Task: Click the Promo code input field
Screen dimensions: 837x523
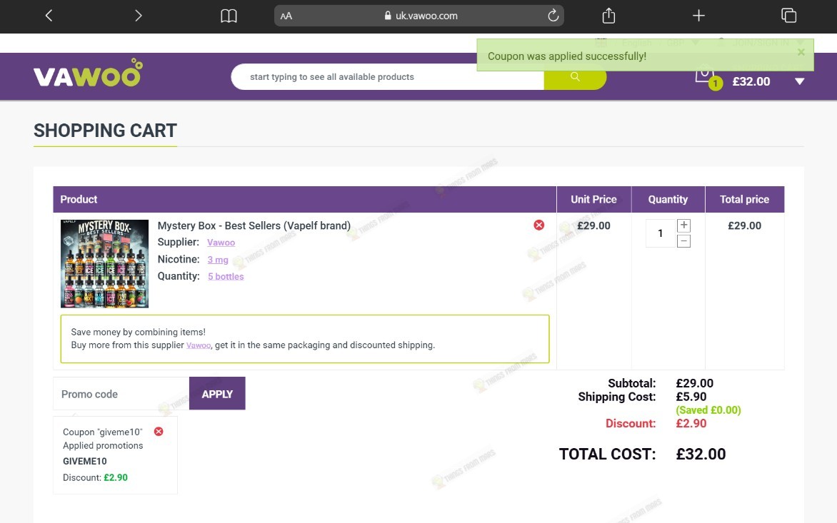Action: 121,393
